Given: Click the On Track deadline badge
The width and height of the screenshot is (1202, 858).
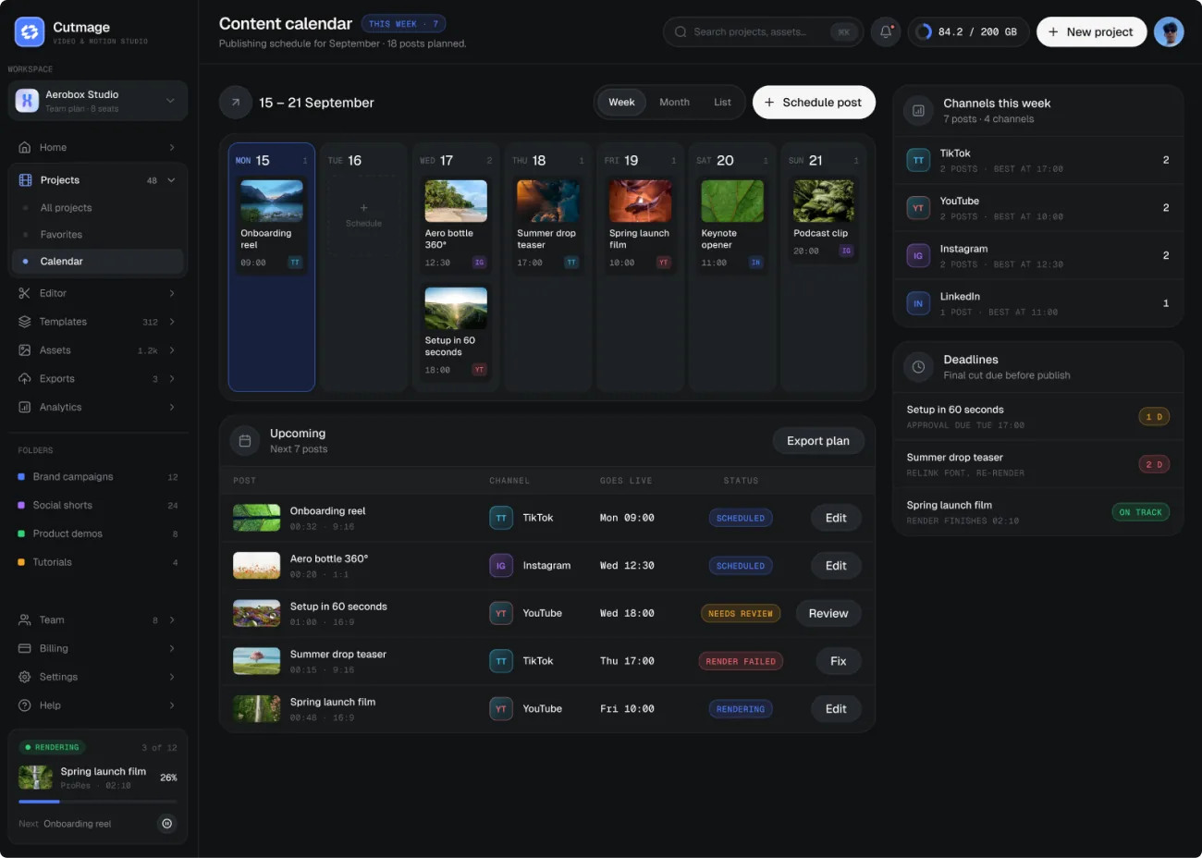Looking at the screenshot, I should pos(1140,512).
